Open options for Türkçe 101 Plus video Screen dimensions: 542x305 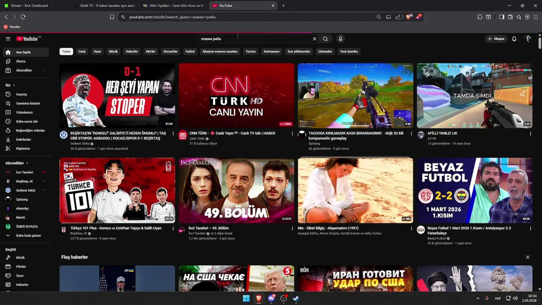click(173, 228)
